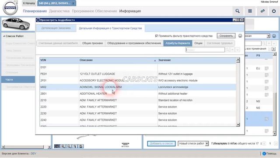Screen dimensions: 280x158
Task: Toggle Применить фильтр транспортного средства checkbox
Action: (x=157, y=36)
